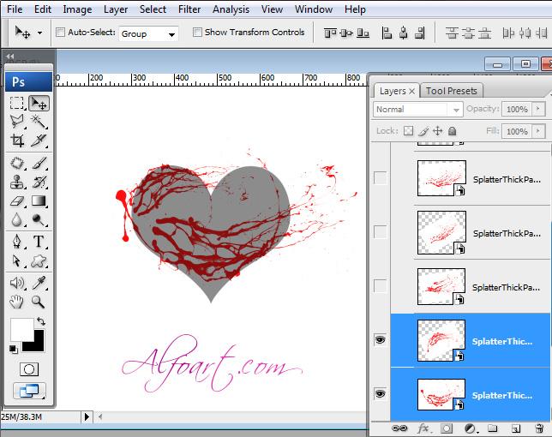
Task: Click the Link layers button
Action: (399, 427)
